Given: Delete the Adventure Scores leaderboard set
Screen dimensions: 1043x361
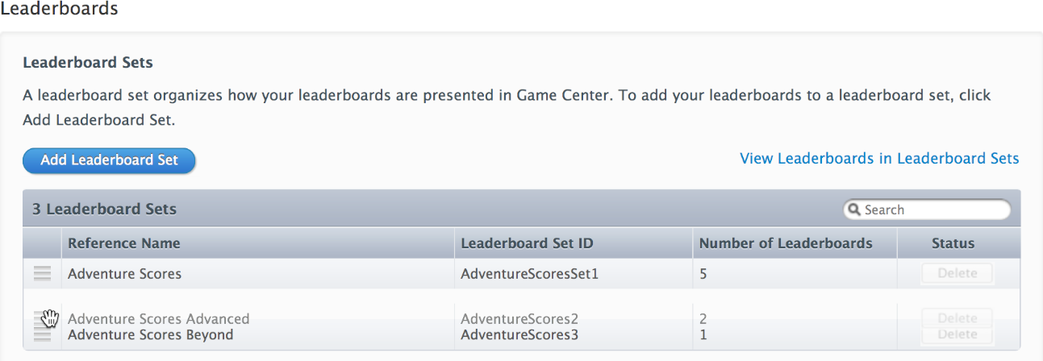Looking at the screenshot, I should coord(957,273).
